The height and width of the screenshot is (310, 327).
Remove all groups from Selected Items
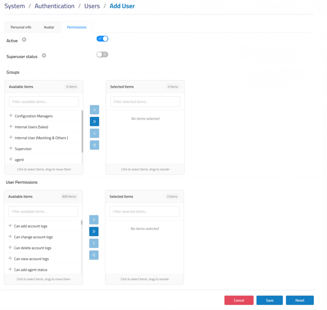click(95, 145)
